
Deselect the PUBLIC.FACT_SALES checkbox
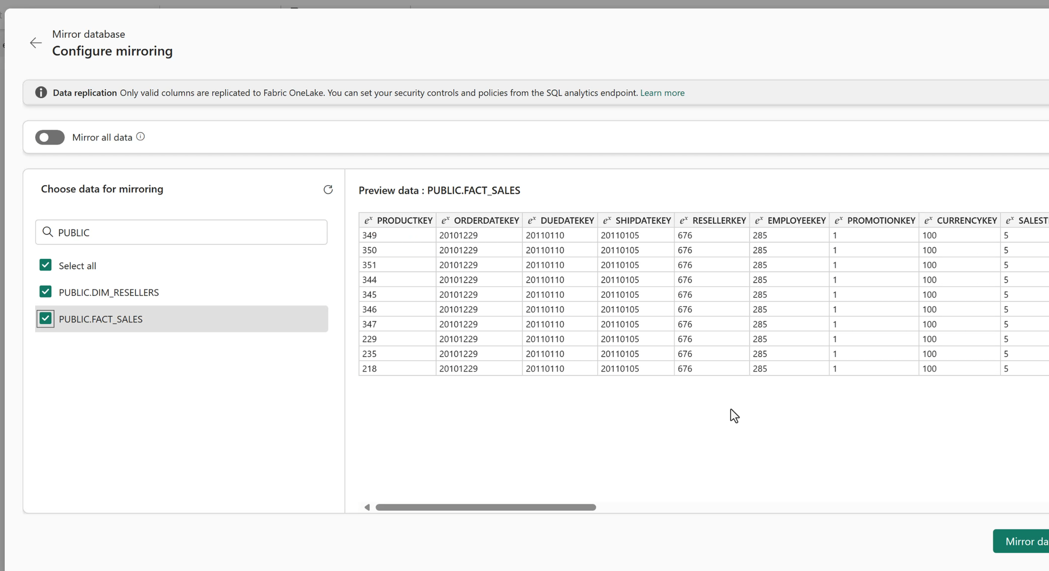pos(46,319)
